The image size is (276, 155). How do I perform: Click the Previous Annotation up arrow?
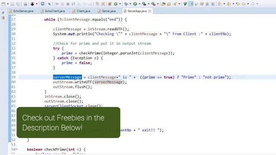coord(229,4)
